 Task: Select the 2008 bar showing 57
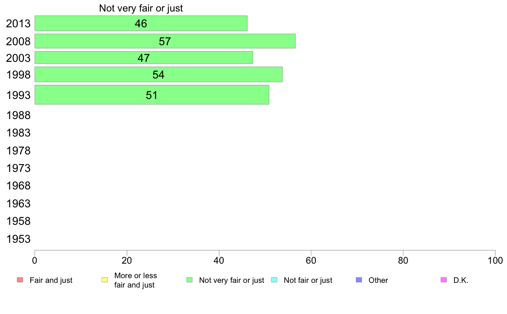pos(165,41)
